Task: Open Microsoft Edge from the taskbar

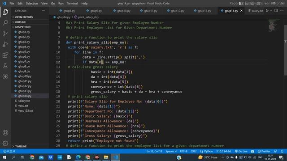Action: click(78, 157)
